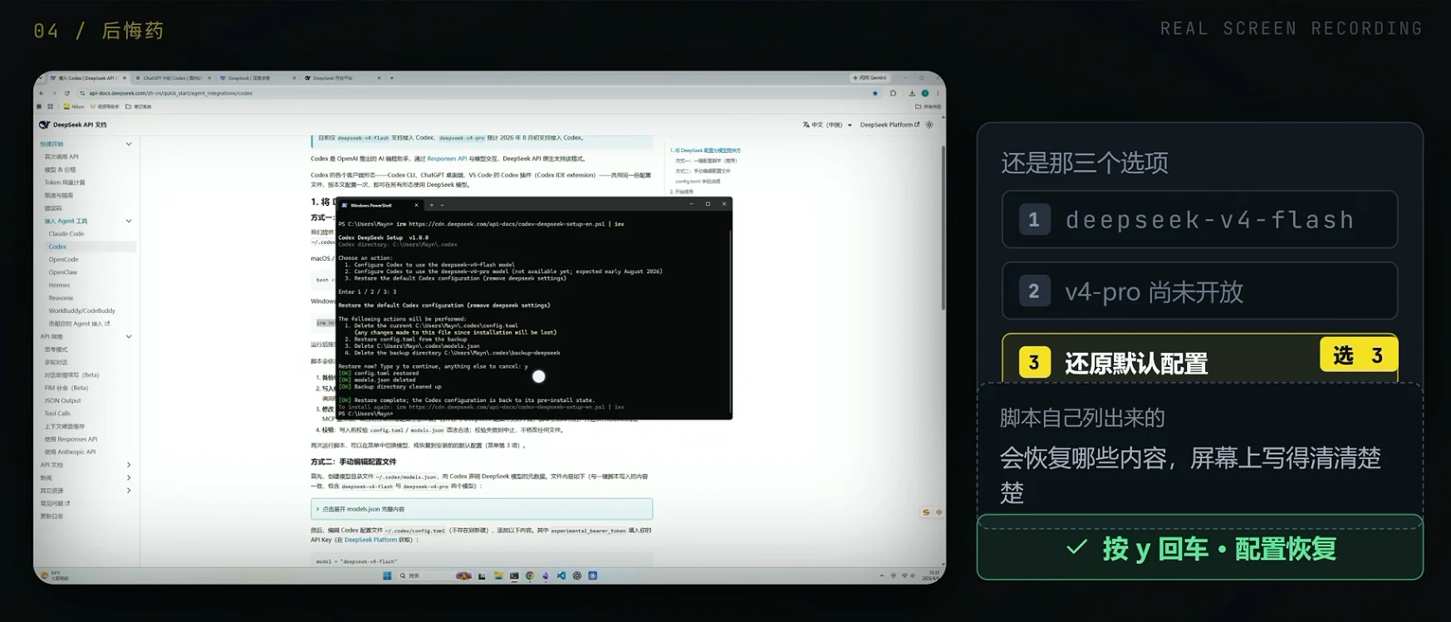Open the terminal icon on the taskbar
Image resolution: width=1451 pixels, height=622 pixels.
click(514, 575)
